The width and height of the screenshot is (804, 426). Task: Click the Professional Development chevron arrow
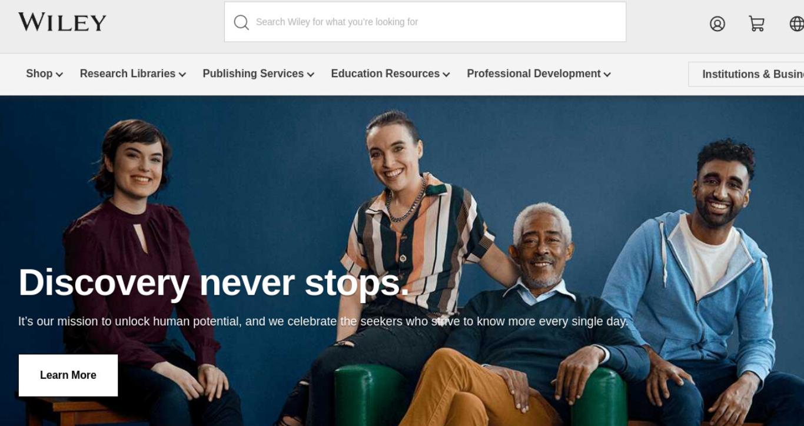coord(607,75)
